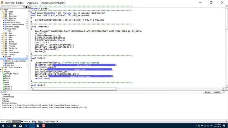Screen dimensions: 228x128
Task: Toggle the checkbox next to Batched Drawing
Action: coord(27,22)
